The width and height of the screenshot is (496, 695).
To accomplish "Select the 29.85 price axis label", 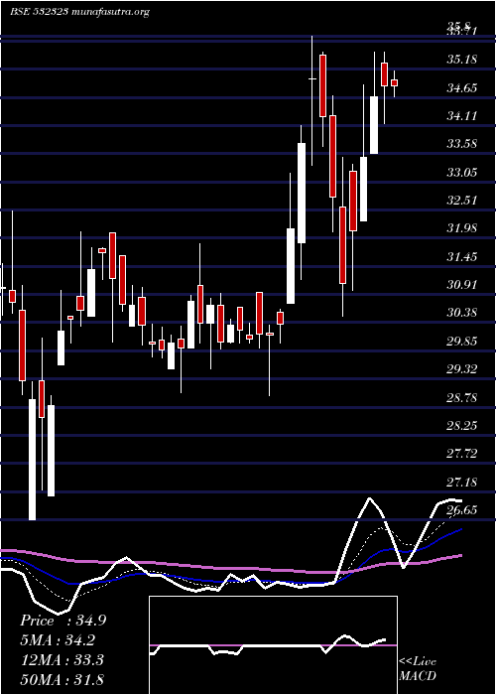I will (462, 341).
